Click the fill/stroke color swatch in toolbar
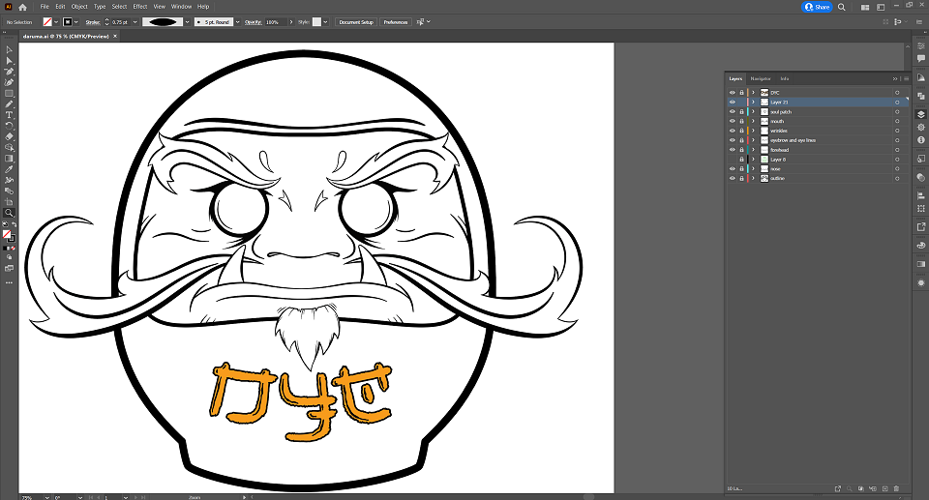 (8, 235)
